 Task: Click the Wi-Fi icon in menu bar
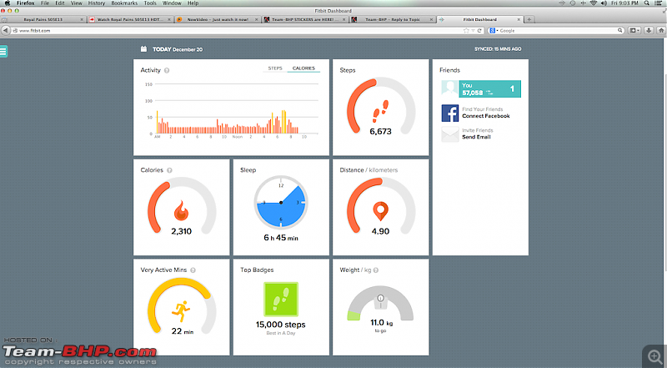pos(594,3)
